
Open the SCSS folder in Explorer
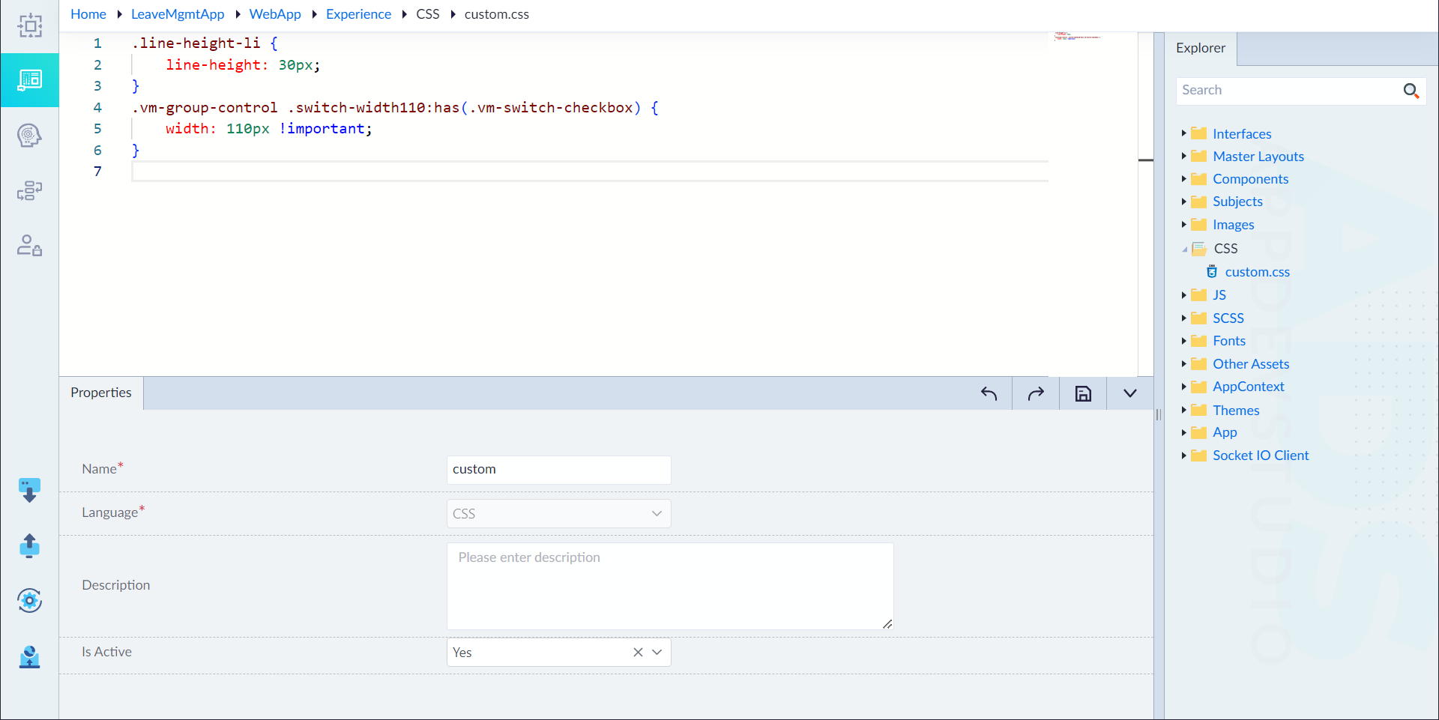tap(1228, 318)
